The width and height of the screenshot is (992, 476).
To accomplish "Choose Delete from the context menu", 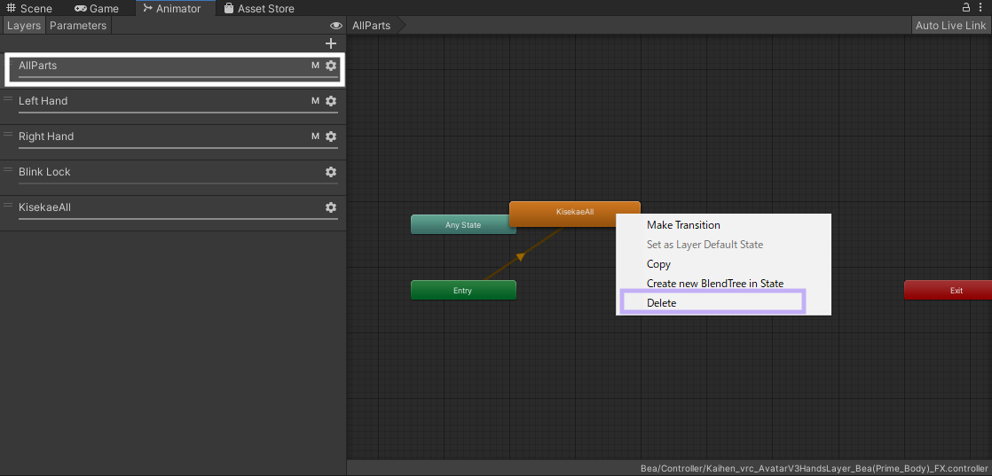I will click(661, 303).
